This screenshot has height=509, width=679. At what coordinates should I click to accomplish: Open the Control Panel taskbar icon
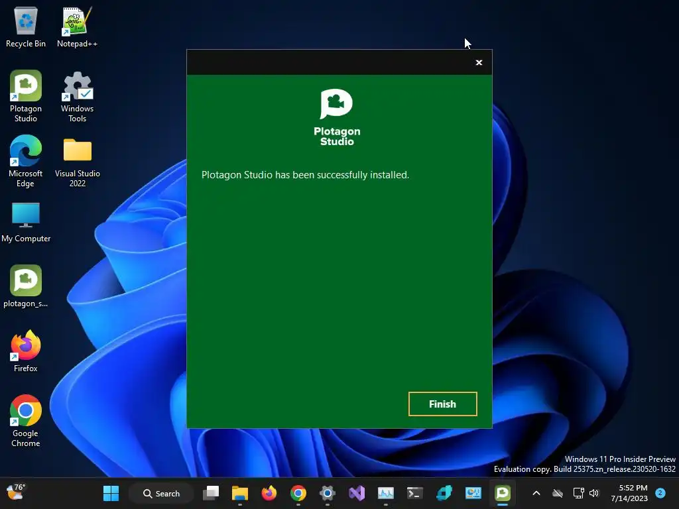473,493
